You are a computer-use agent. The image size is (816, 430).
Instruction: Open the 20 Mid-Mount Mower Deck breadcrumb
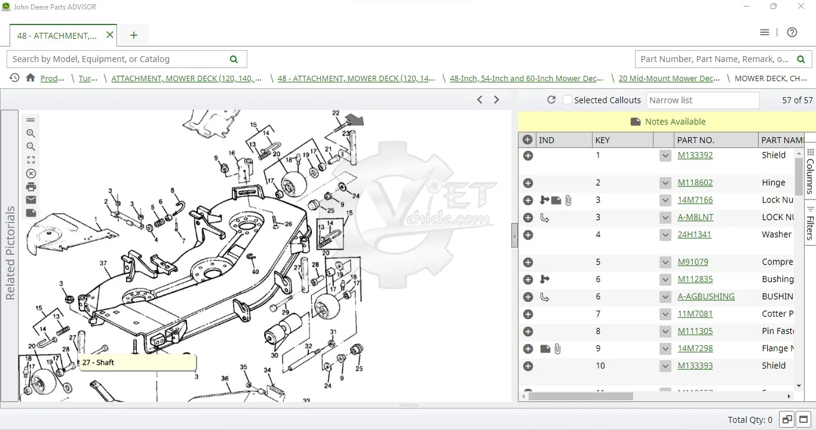click(669, 78)
